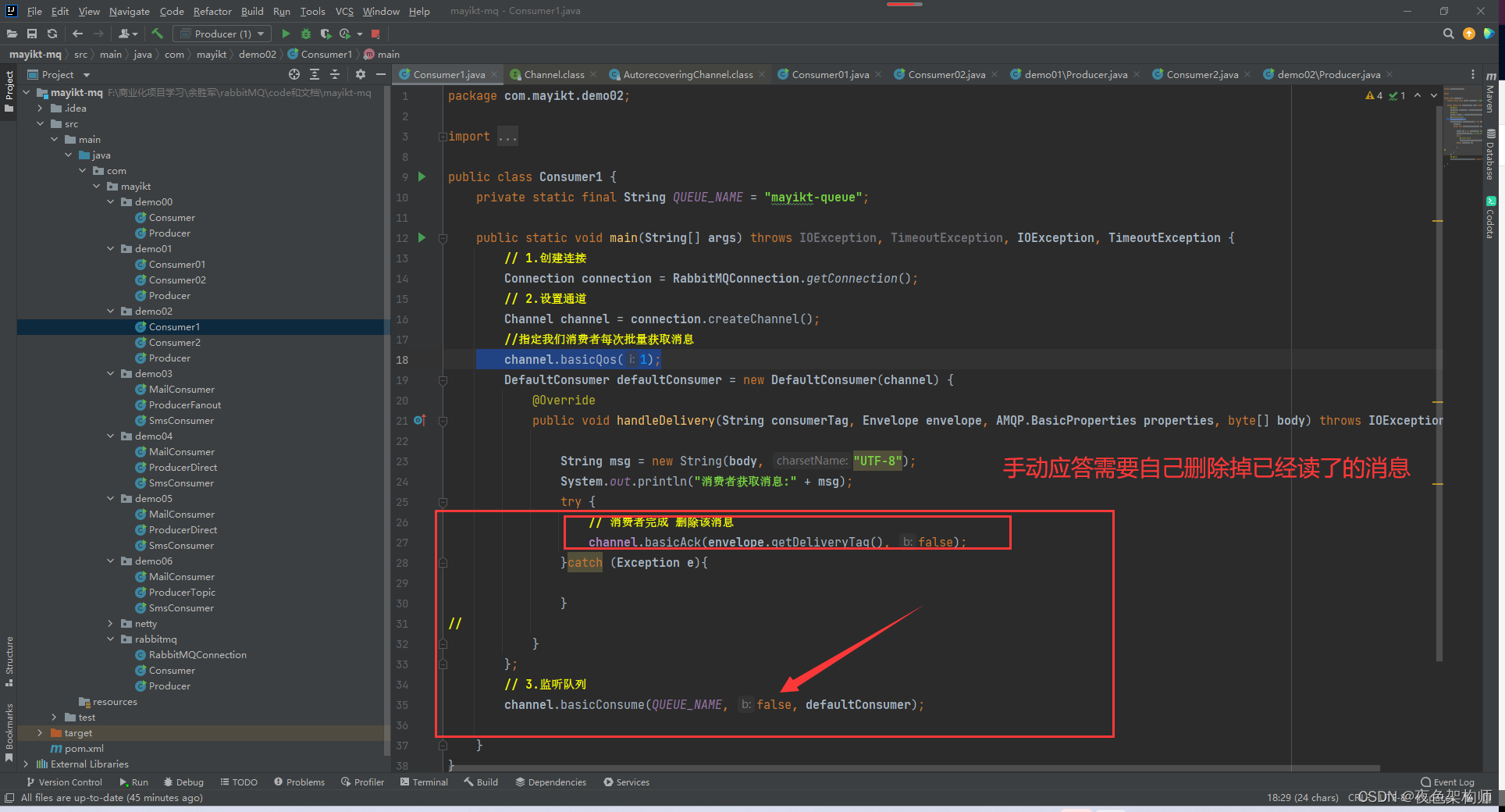Open the Problems tool window
The height and width of the screenshot is (812, 1505).
(299, 782)
